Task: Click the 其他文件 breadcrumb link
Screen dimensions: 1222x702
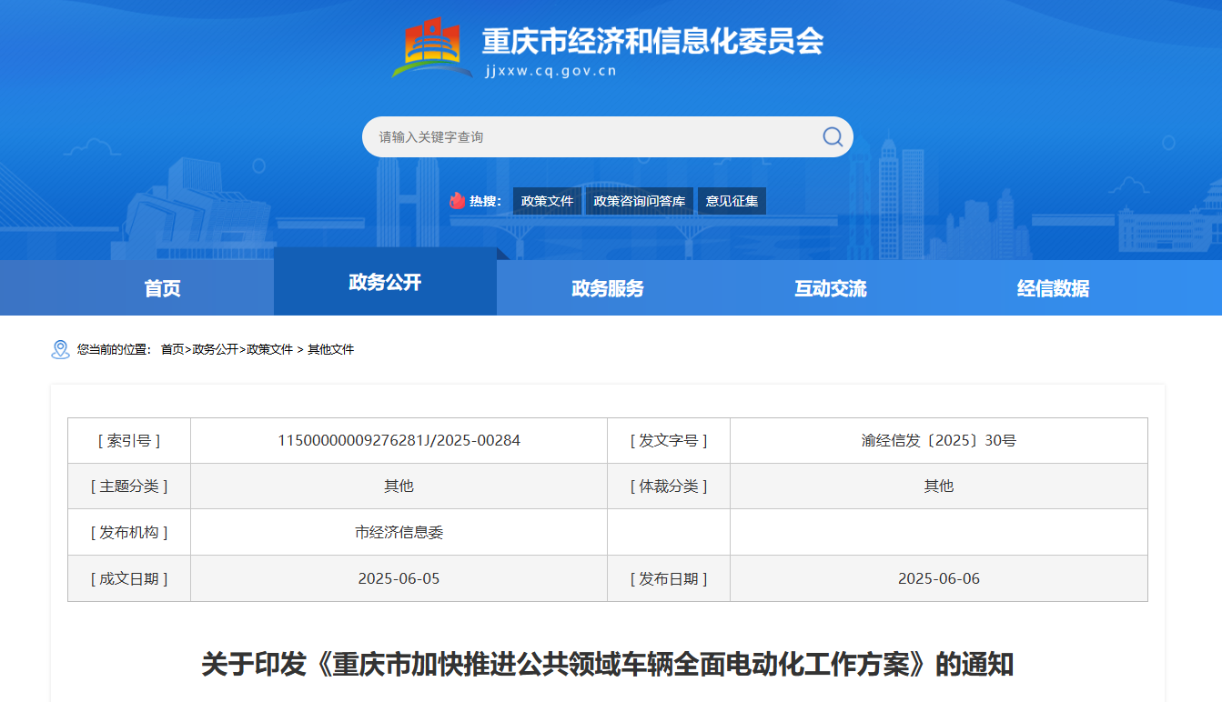Action: pyautogui.click(x=330, y=349)
